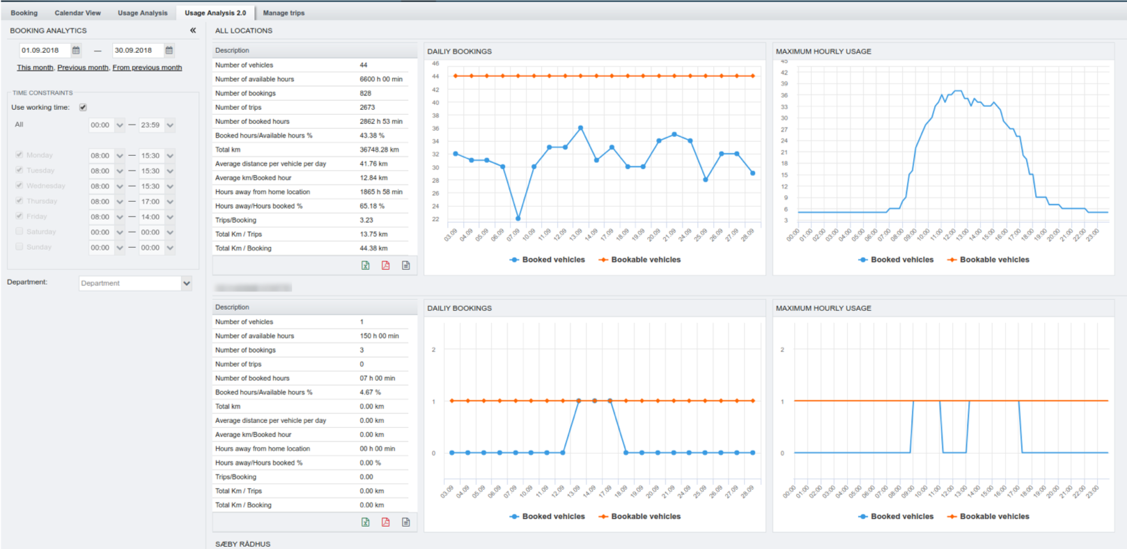Export All Locations table to Excel

click(x=366, y=265)
